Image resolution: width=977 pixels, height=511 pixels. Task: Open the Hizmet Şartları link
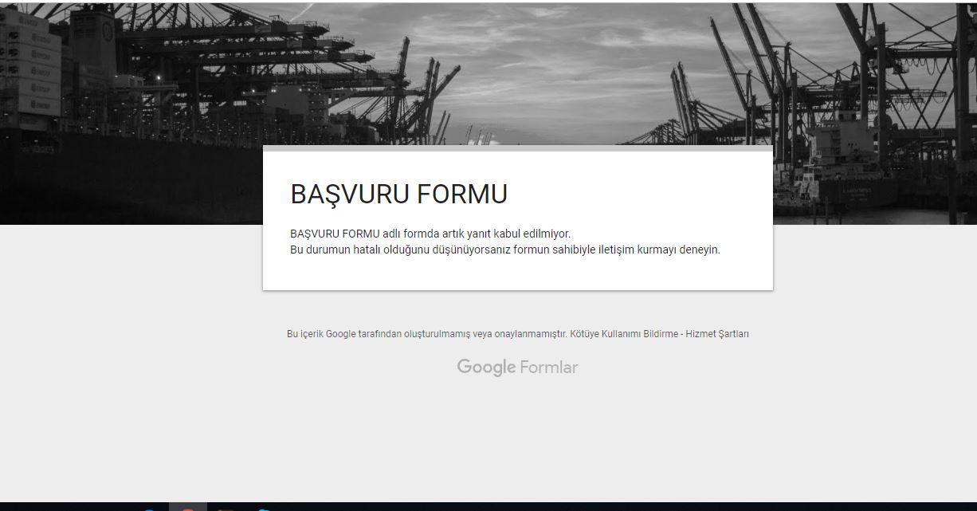(717, 334)
